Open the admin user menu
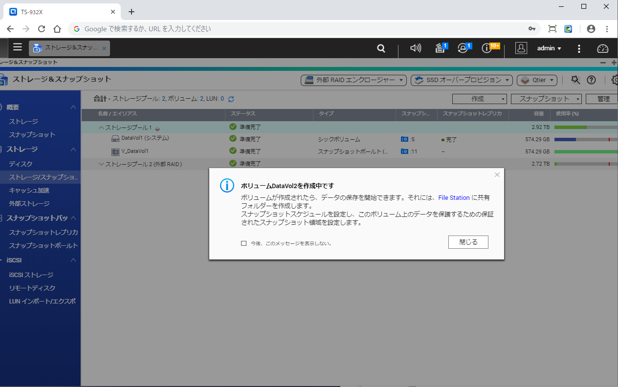Screen dimensions: 618x387 click(549, 48)
